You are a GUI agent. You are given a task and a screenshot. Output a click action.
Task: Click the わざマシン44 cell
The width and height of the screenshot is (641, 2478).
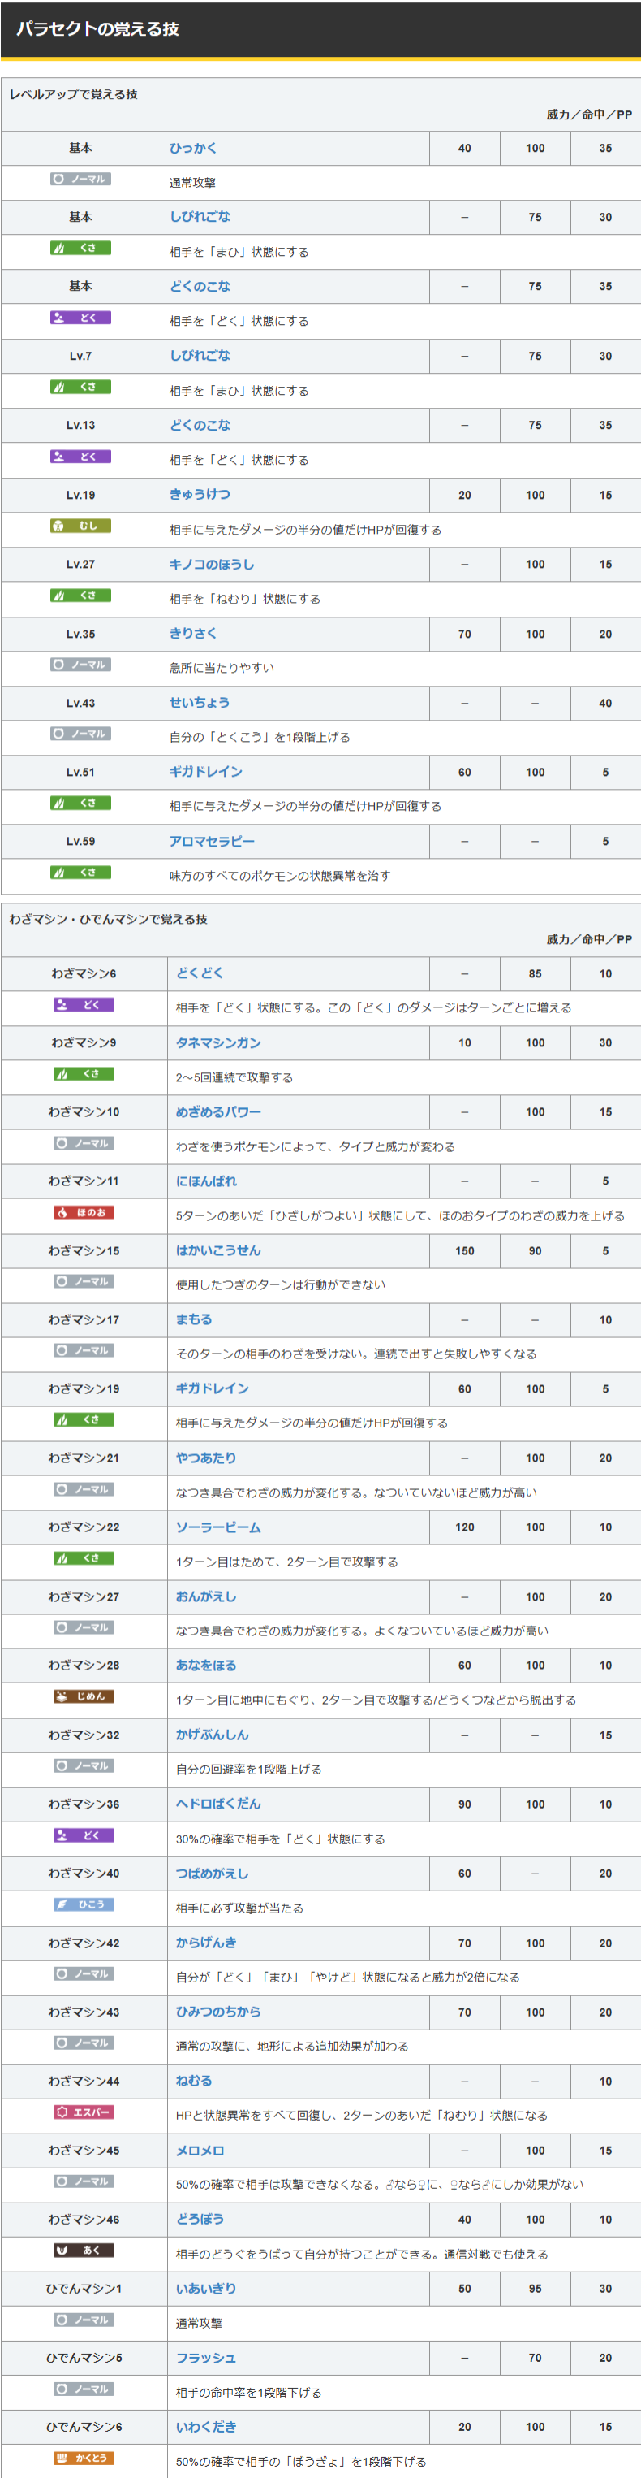pyautogui.click(x=84, y=2081)
